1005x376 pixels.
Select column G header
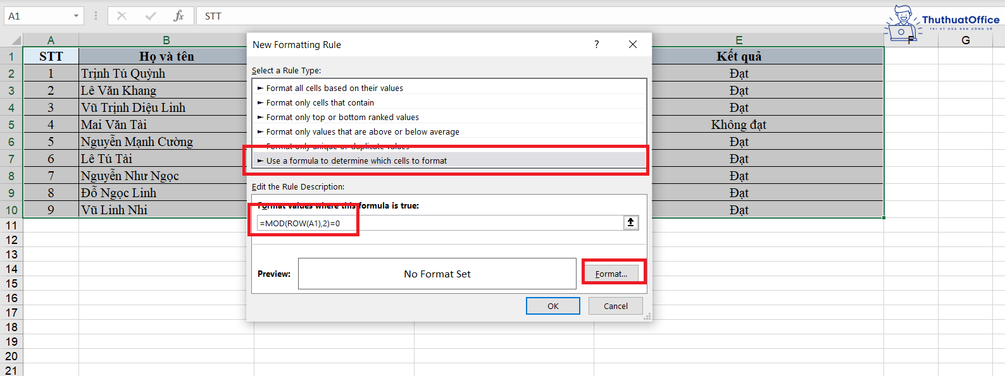pyautogui.click(x=965, y=40)
